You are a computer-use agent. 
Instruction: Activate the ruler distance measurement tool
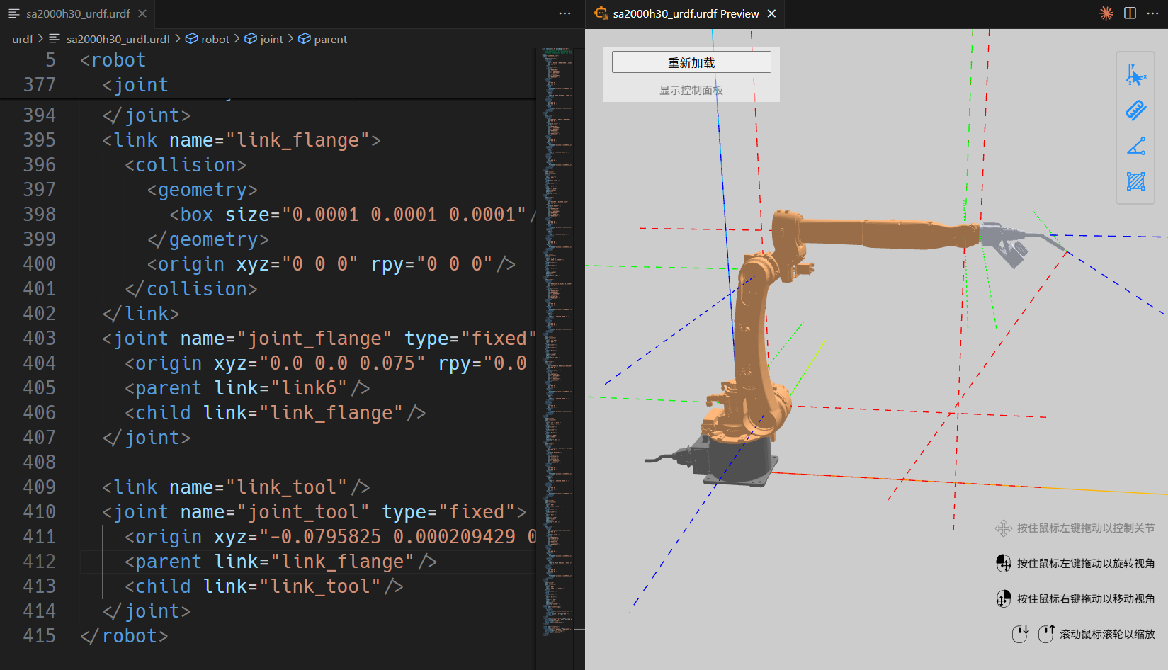[x=1135, y=110]
